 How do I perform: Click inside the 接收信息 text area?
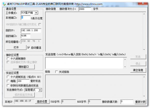pos(94,32)
